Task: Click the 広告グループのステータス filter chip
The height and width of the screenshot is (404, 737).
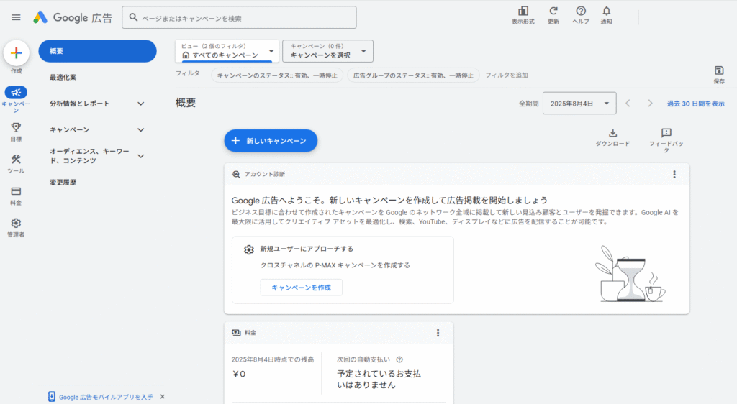Action: [x=413, y=75]
